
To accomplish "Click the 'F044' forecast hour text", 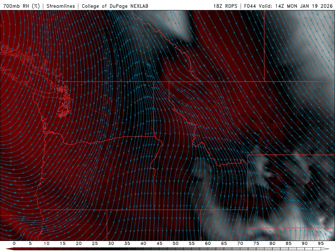I will (250, 6).
